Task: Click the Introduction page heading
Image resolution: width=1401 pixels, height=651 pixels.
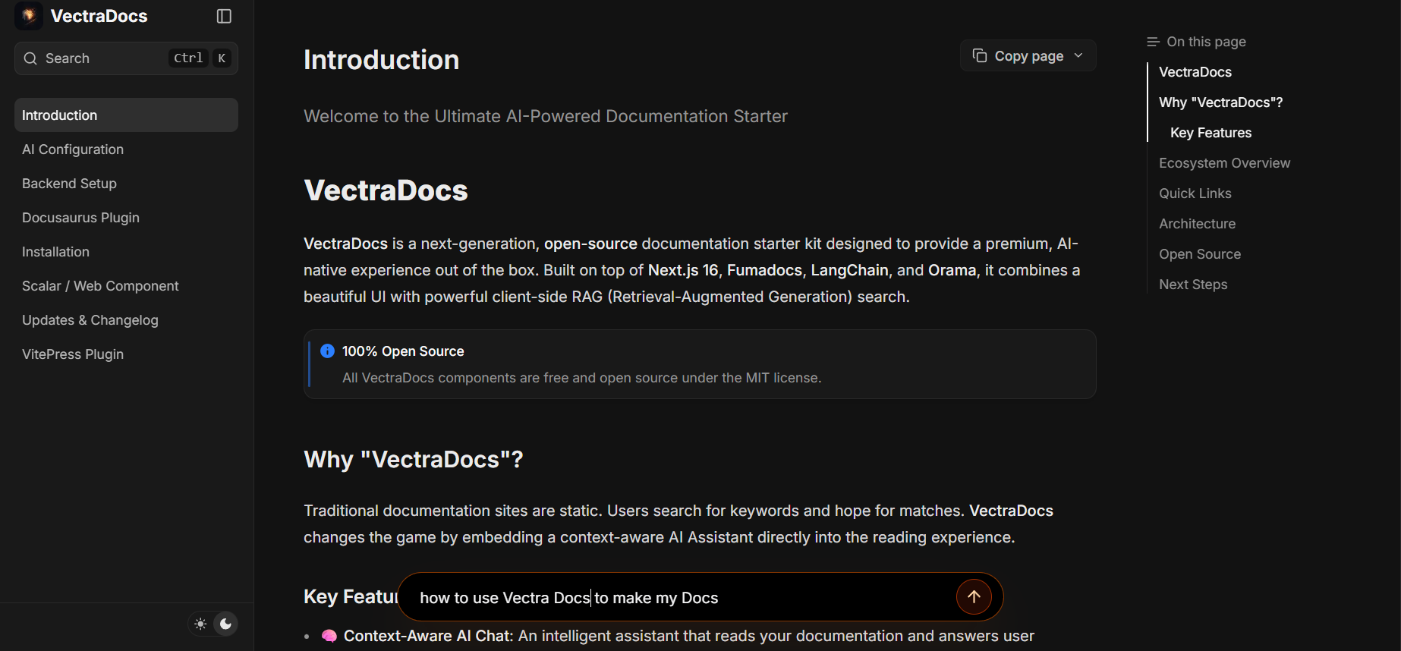Action: point(381,60)
